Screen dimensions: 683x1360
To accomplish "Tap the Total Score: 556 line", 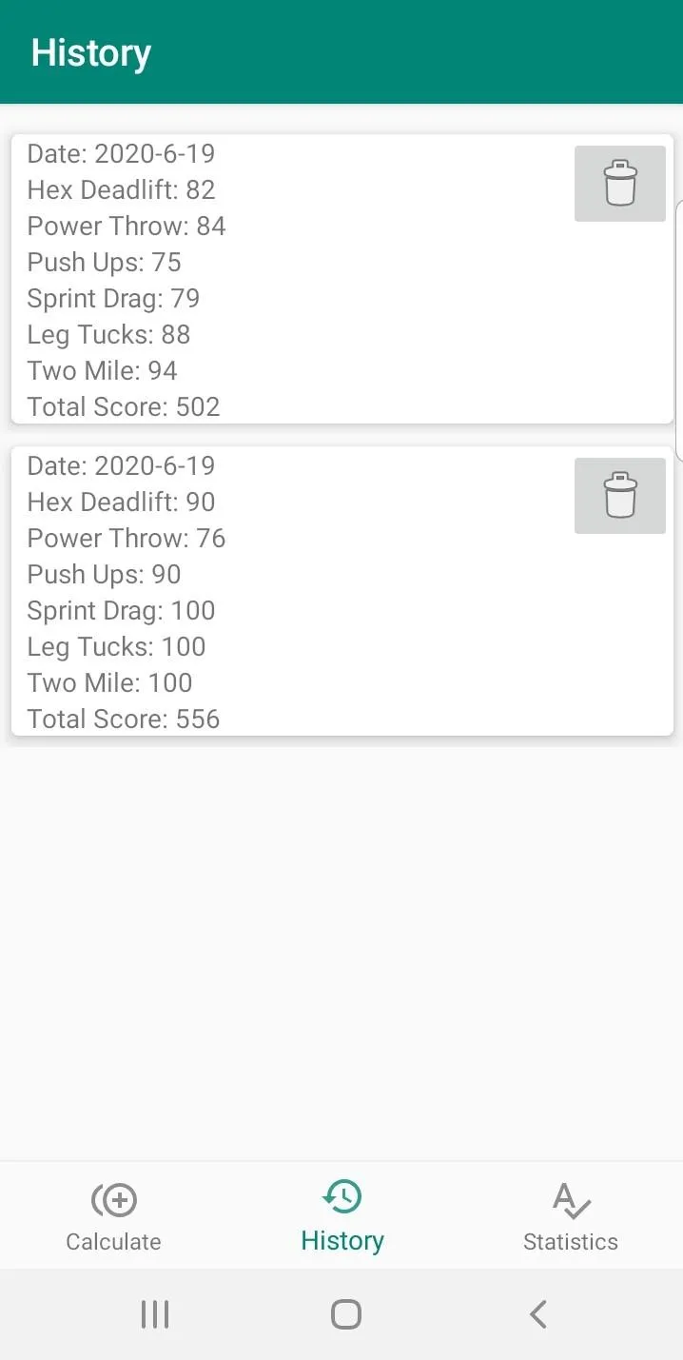I will [124, 719].
